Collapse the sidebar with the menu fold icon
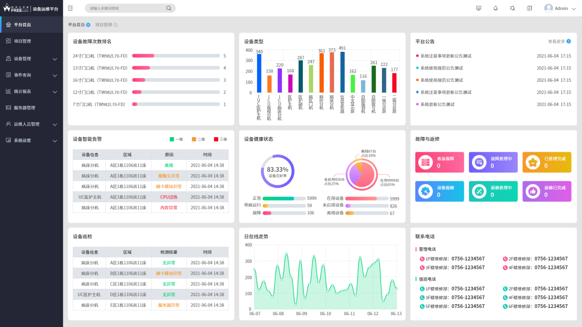This screenshot has width=582, height=327. point(70,8)
